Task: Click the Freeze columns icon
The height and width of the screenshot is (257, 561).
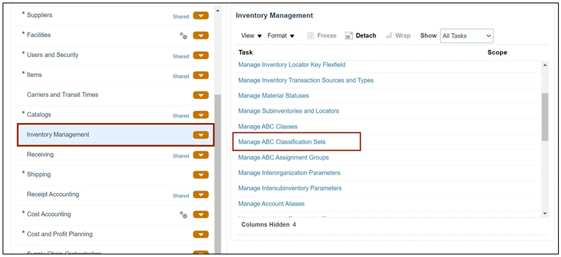Action: (x=311, y=36)
